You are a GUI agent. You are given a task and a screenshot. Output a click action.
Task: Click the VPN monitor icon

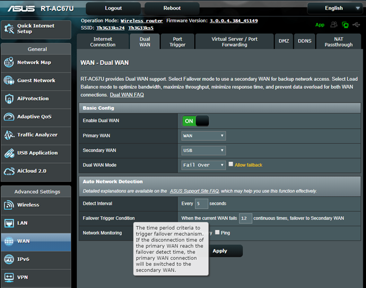(x=9, y=277)
